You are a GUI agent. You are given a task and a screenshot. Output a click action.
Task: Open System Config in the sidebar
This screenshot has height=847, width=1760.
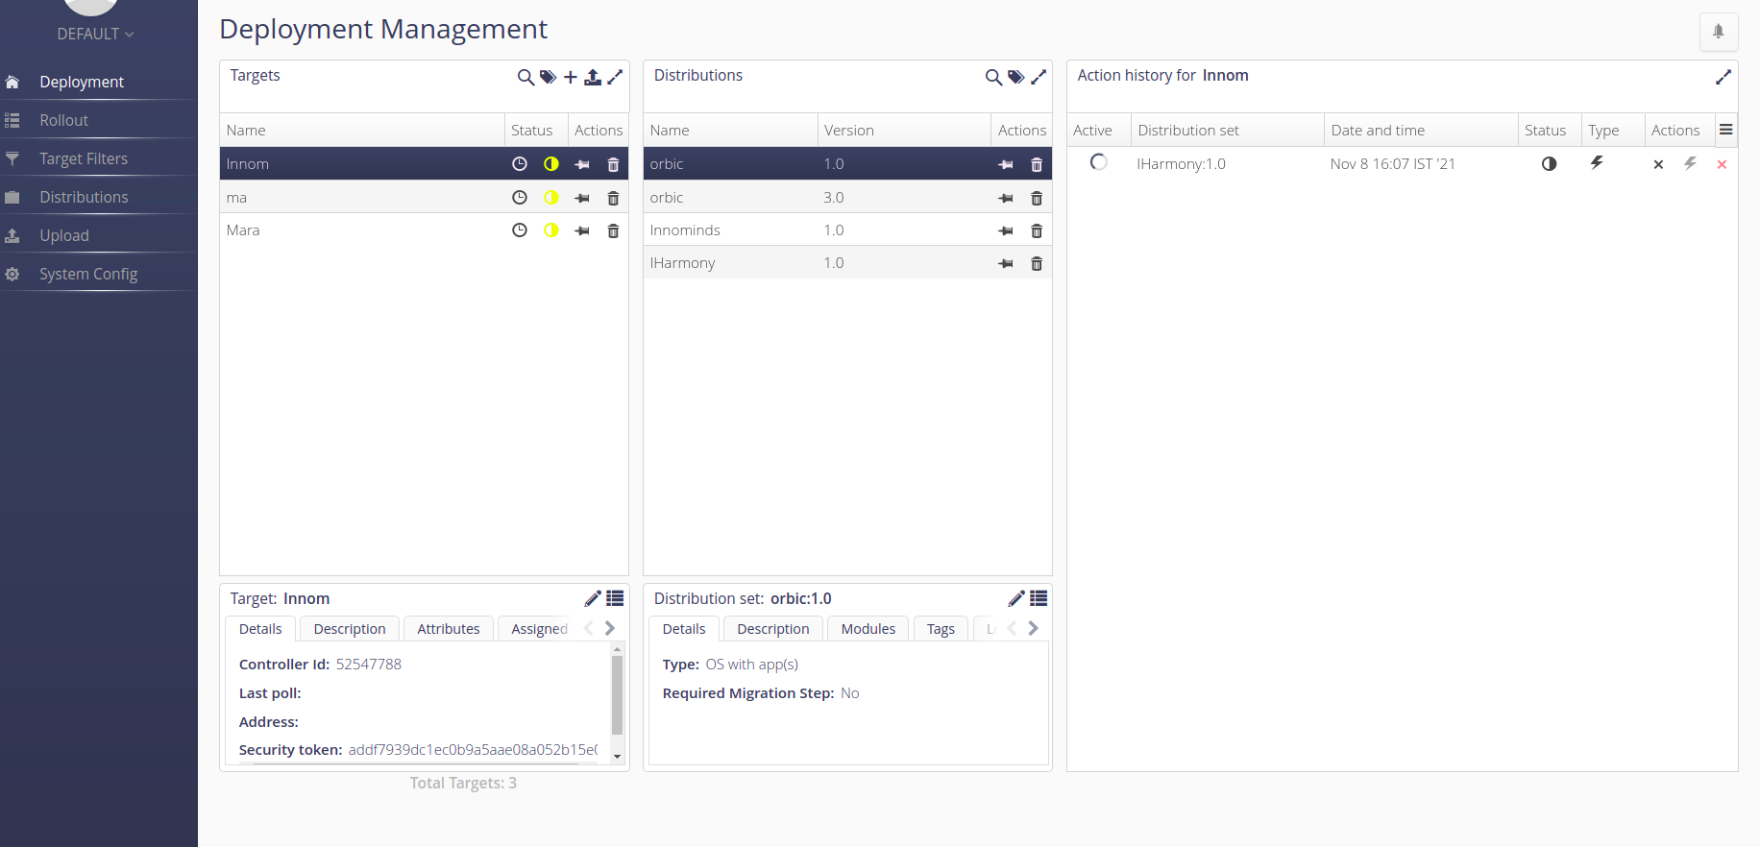coord(98,274)
